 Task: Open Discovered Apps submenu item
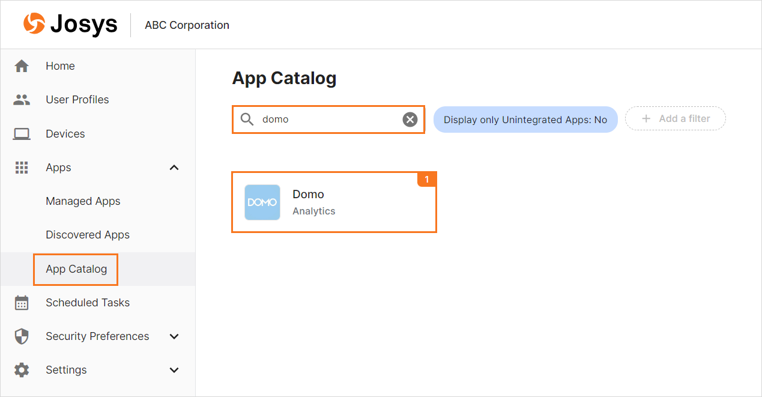(88, 235)
